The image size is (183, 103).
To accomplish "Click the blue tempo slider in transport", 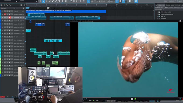I will pyautogui.click(x=152, y=101).
